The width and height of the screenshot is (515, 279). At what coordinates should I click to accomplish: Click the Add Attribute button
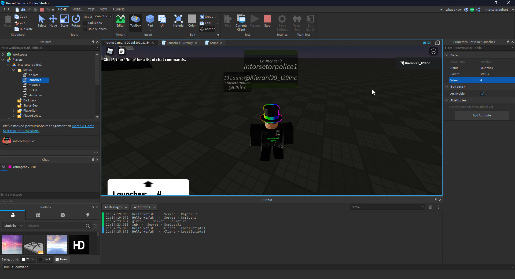click(x=482, y=115)
